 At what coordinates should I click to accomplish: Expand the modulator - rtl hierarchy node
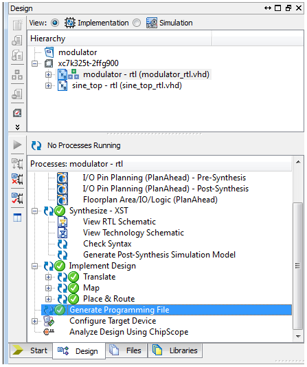[48, 74]
